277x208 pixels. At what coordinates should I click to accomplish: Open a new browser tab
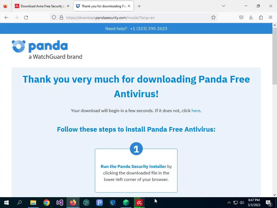click(139, 6)
